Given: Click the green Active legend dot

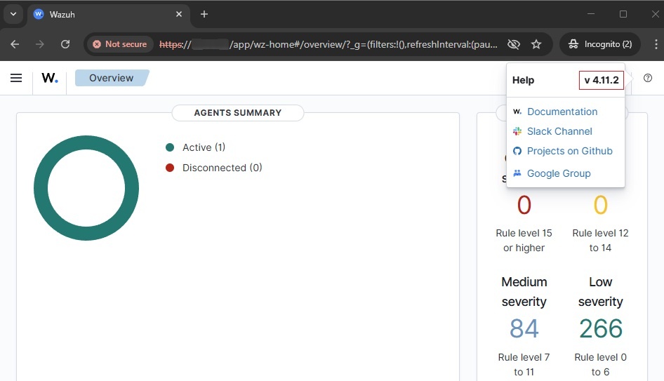Looking at the screenshot, I should coord(170,147).
